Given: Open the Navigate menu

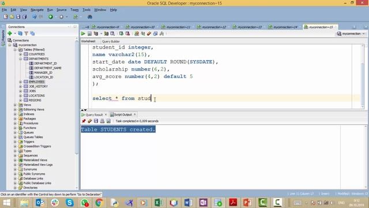Looking at the screenshot, I should 37,10.
